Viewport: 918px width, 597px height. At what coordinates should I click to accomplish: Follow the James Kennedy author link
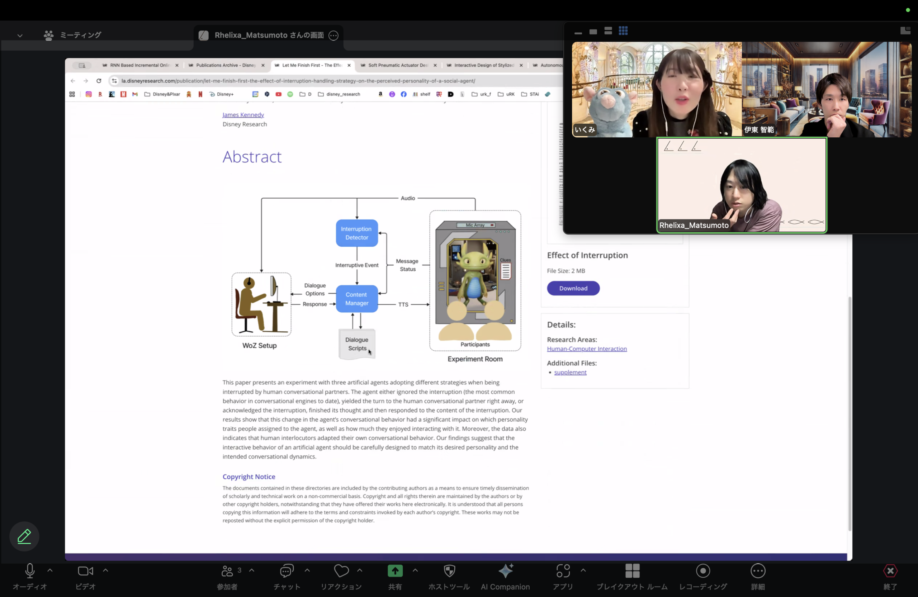(243, 114)
